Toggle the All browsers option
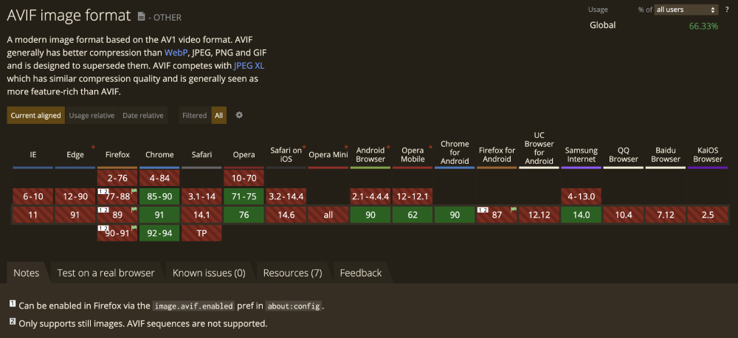The height and width of the screenshot is (338, 738). click(219, 115)
